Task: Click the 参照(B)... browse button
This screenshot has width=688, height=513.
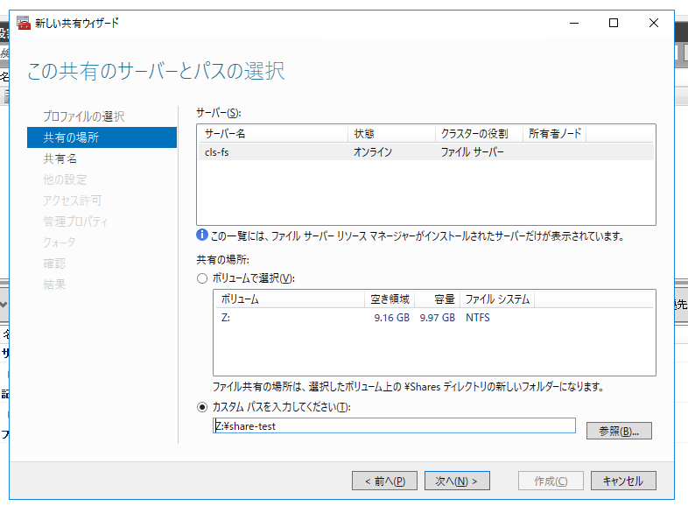Action: click(x=619, y=431)
